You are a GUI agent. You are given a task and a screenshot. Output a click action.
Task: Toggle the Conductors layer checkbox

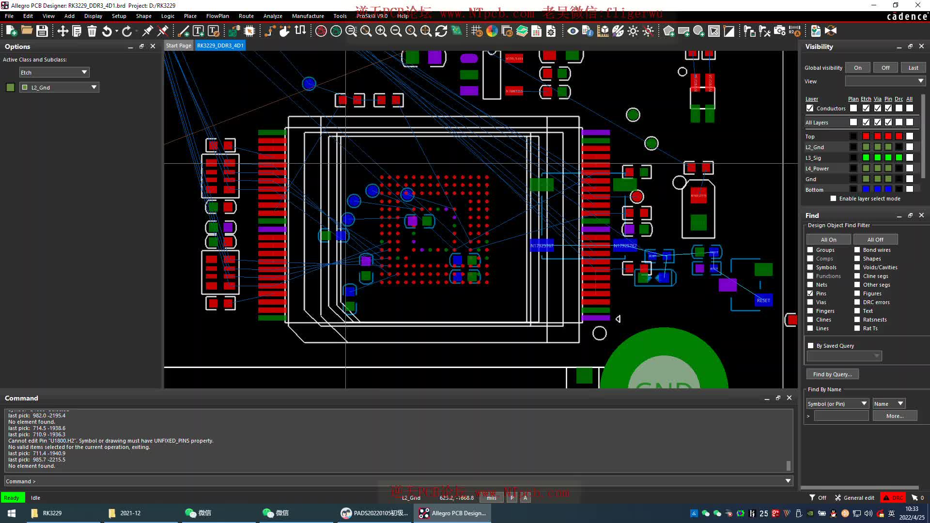click(x=810, y=108)
